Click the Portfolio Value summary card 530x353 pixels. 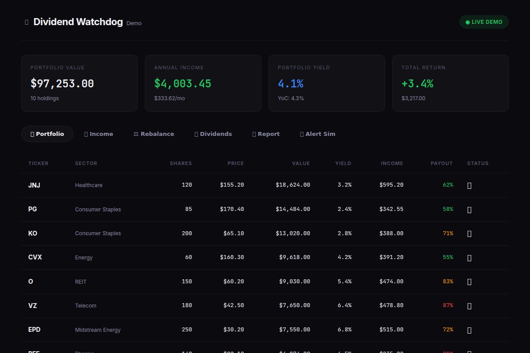click(79, 83)
